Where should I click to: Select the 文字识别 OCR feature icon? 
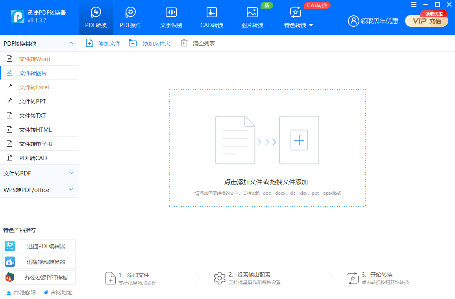pyautogui.click(x=171, y=12)
